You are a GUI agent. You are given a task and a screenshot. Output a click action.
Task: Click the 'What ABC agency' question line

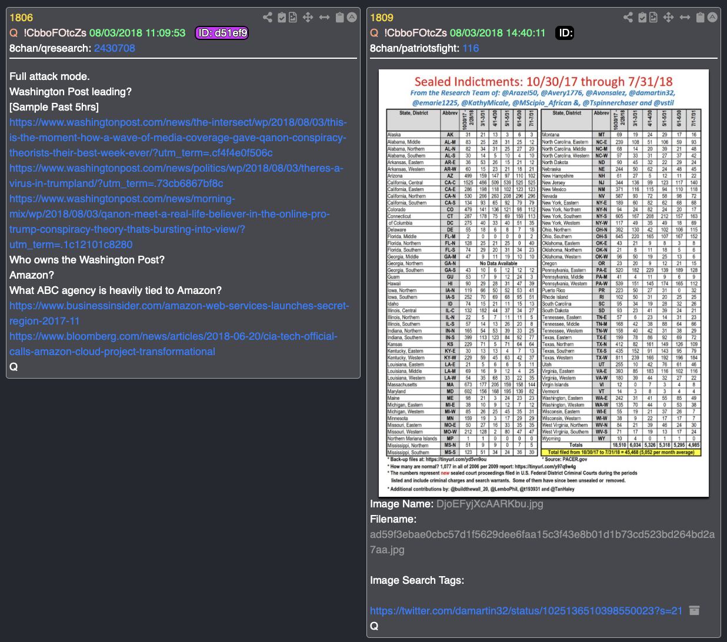(x=115, y=290)
